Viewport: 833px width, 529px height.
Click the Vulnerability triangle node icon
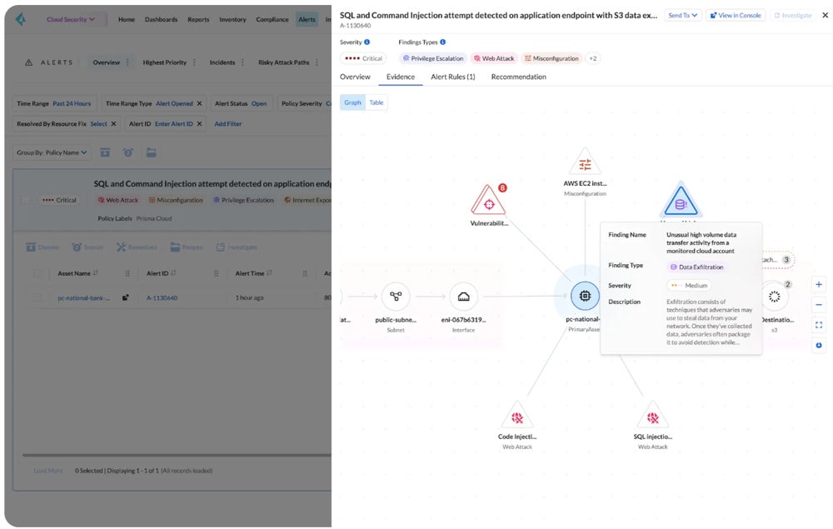(x=488, y=201)
